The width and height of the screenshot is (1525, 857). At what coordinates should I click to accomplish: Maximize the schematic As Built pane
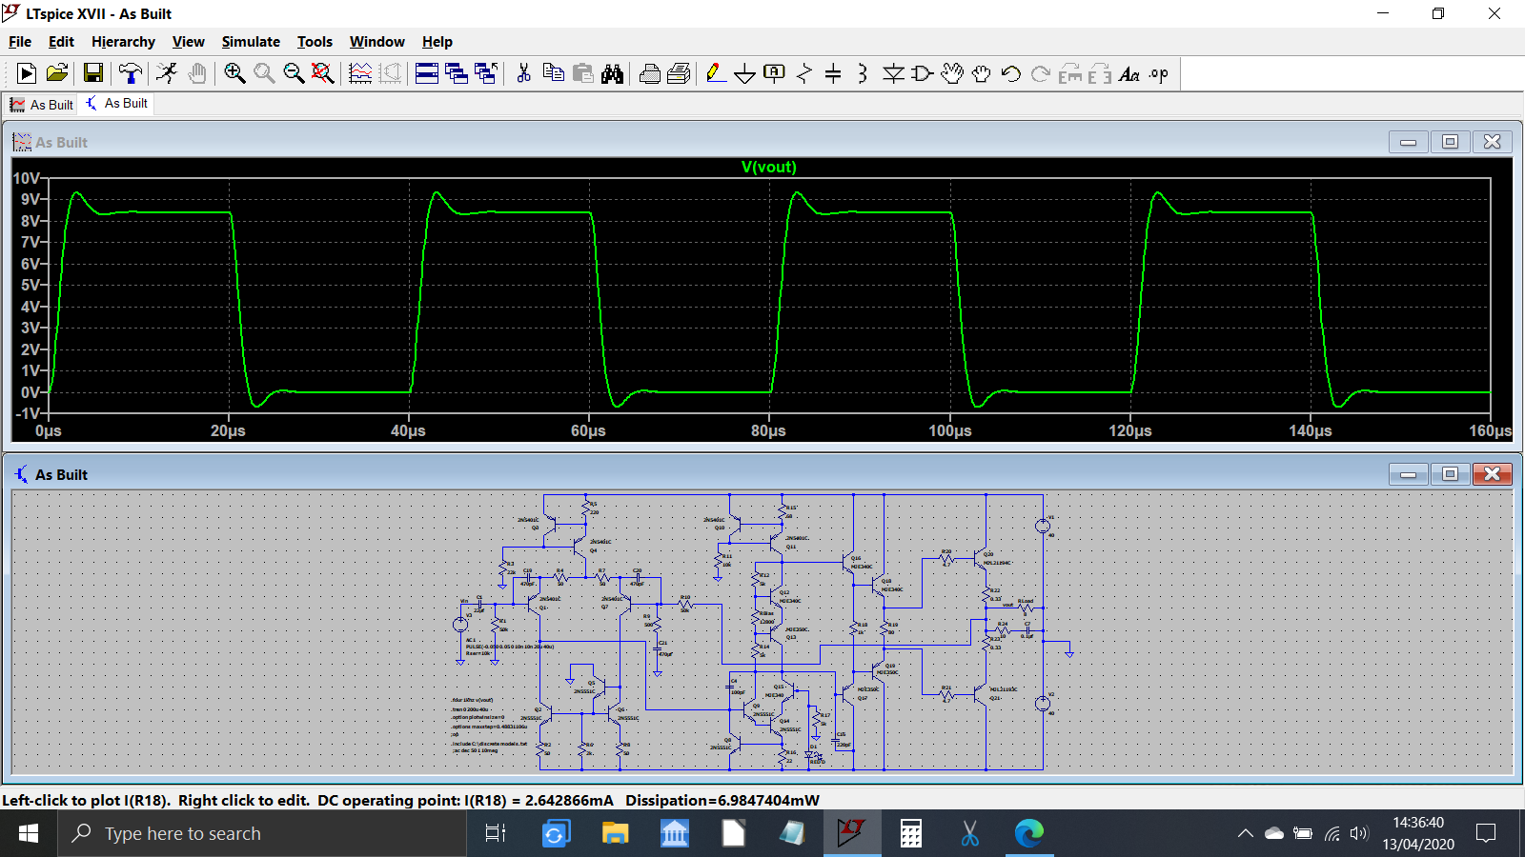[x=1450, y=474]
